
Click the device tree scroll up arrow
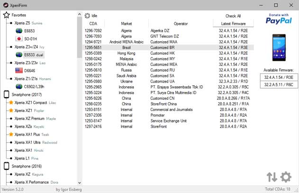pyautogui.click(x=80, y=14)
